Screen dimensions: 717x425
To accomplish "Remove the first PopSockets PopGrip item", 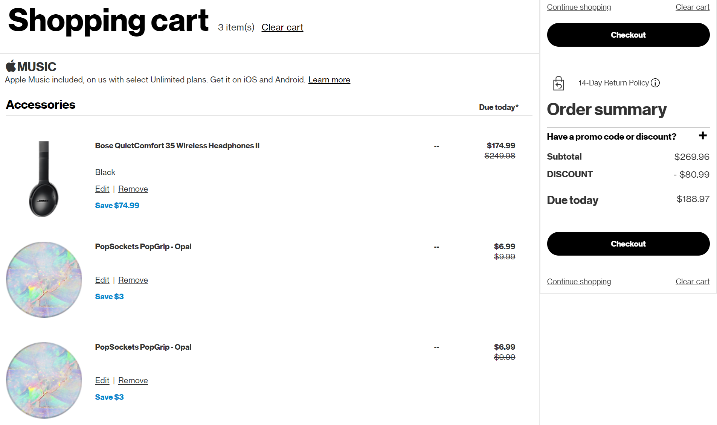I will click(133, 280).
